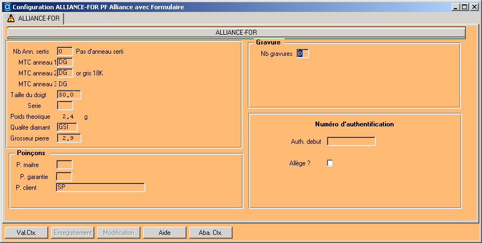Viewport: 482px width, 243px height.
Task: Select the Qualite diamant field
Action: (67, 127)
